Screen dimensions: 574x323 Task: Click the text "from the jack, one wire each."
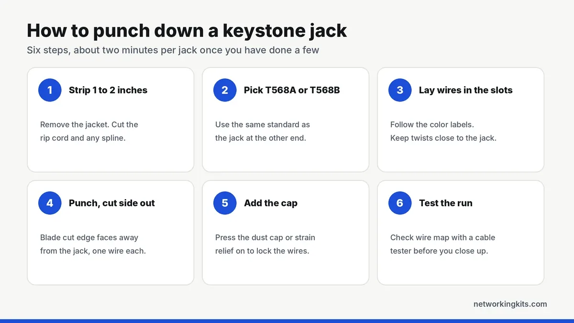(x=93, y=252)
